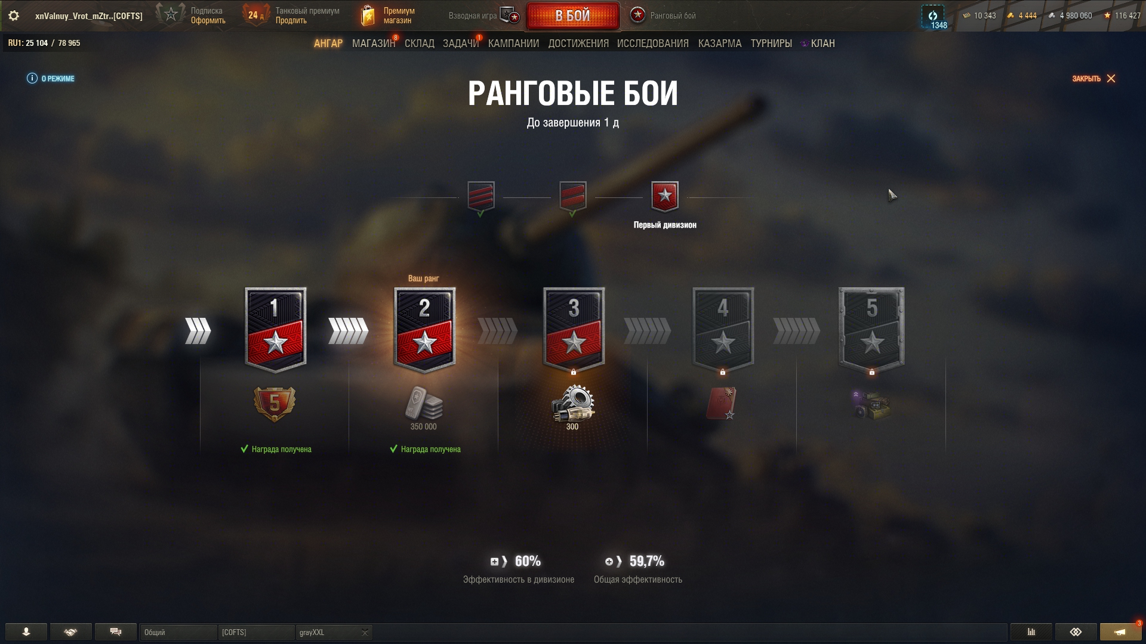Click the rank 5 reward crate icon
1146x644 pixels.
[871, 404]
